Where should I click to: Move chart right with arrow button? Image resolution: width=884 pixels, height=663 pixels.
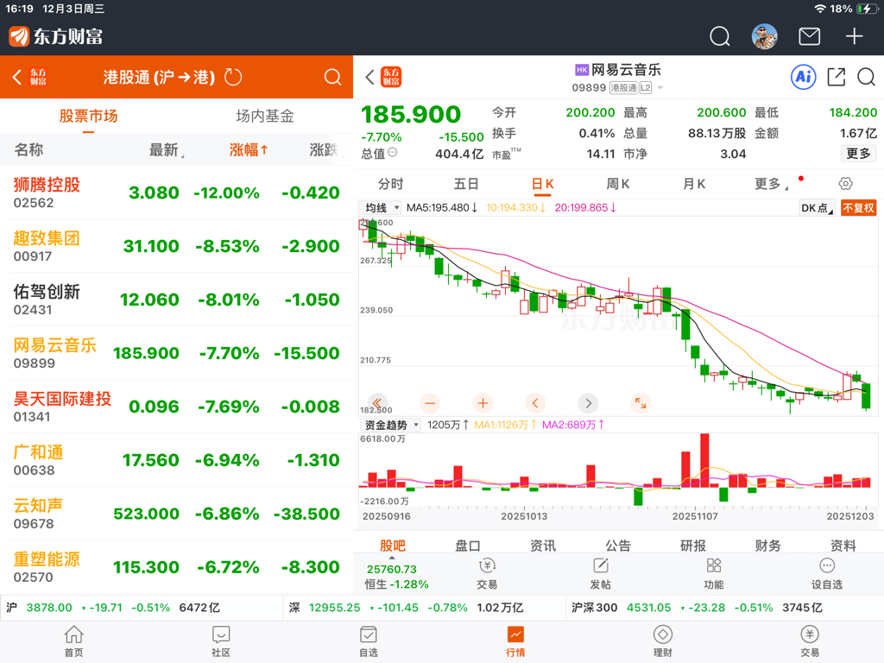pos(588,403)
